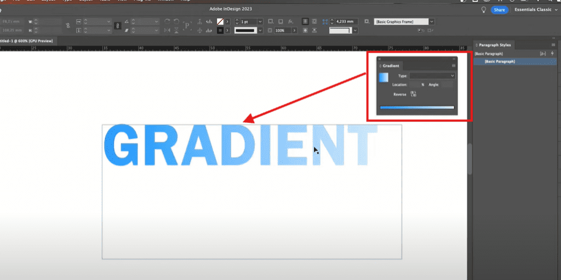Screen dimensions: 561x280
Task: Open the Essentials Classic workspace switcher
Action: pyautogui.click(x=536, y=10)
